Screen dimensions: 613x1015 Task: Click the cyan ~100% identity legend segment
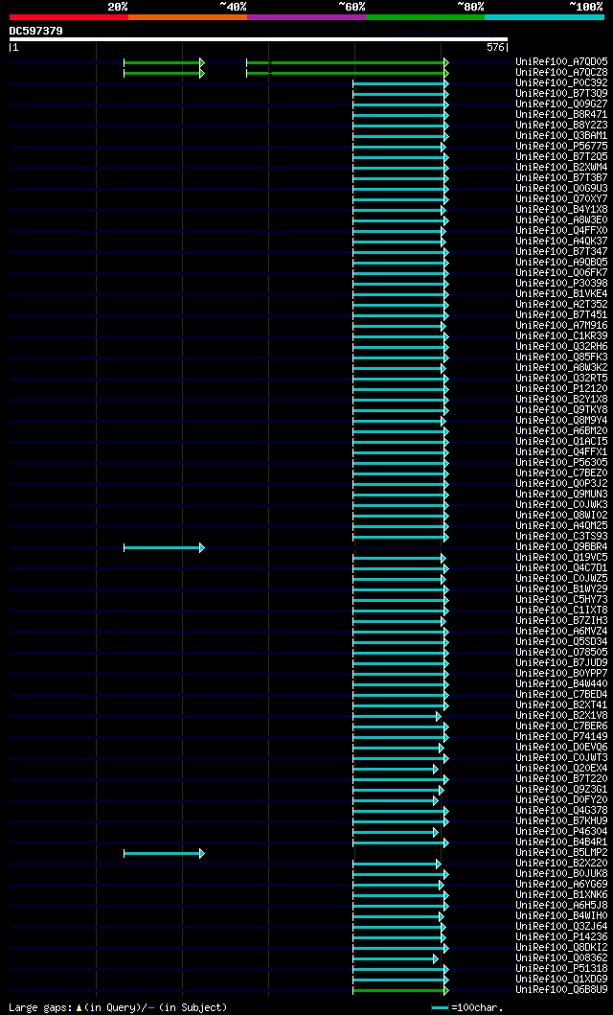point(544,17)
